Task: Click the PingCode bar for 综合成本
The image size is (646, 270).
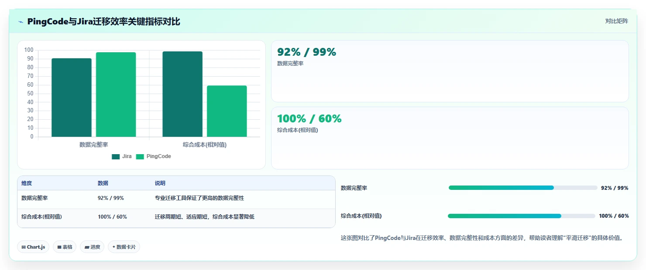Action: 227,111
